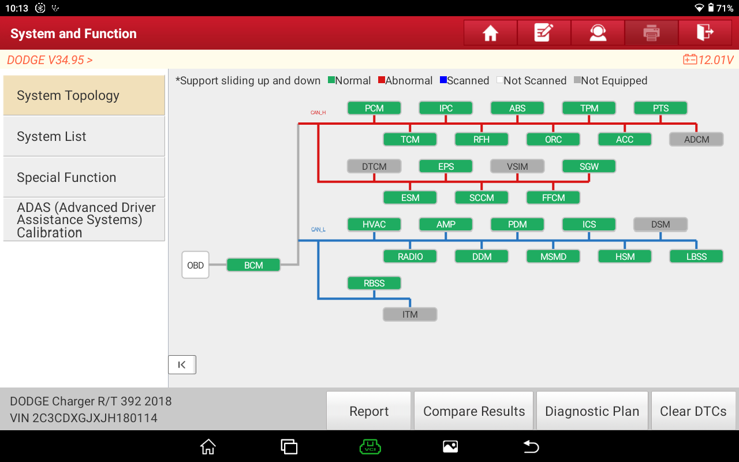
Task: Tap the exit door icon
Action: (705, 33)
